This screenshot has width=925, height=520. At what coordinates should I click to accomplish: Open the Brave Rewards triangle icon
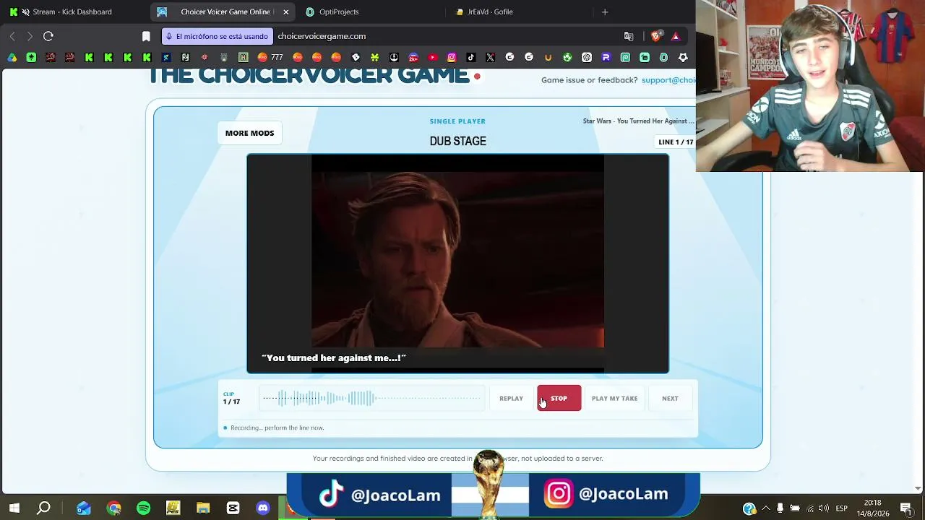tap(676, 36)
